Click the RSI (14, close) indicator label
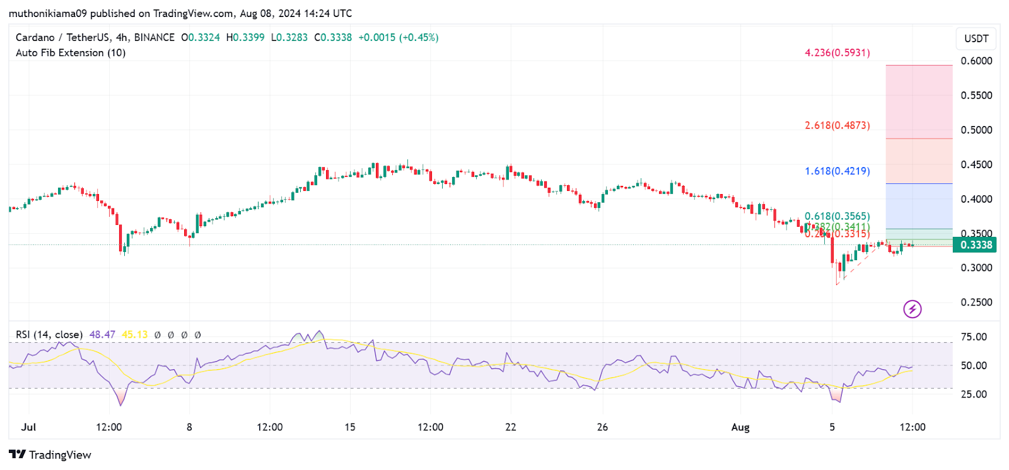Viewport: 1009px width, 470px height. click(x=49, y=335)
